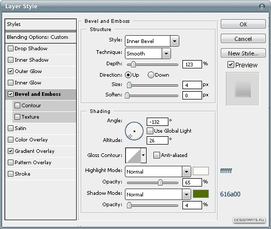Image resolution: width=271 pixels, height=229 pixels.
Task: Uncheck the Outer Glow checkbox
Action: (x=10, y=71)
